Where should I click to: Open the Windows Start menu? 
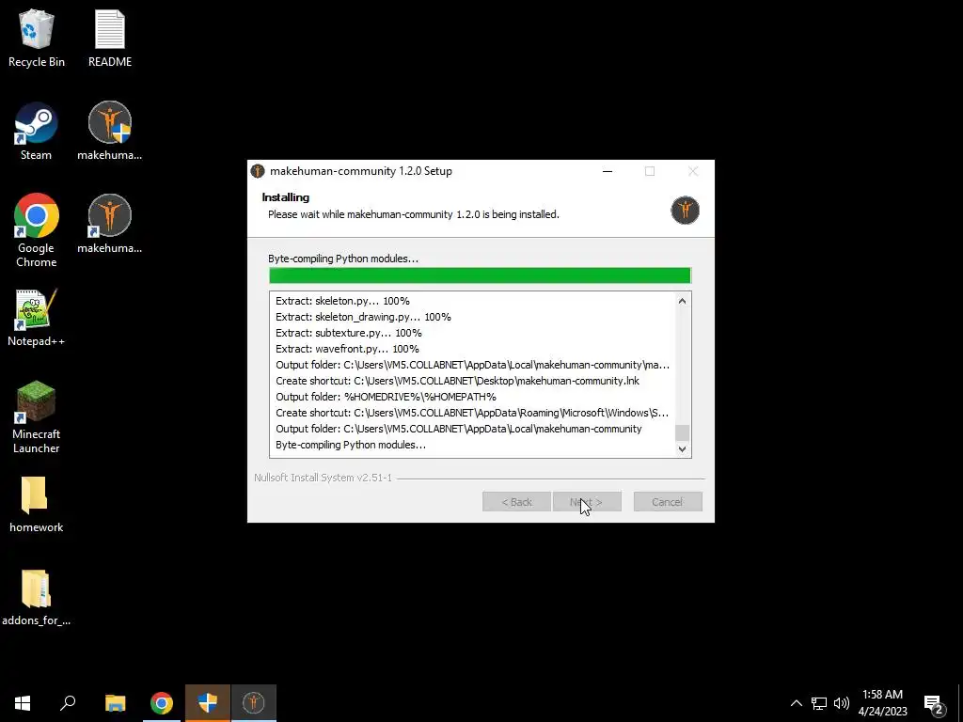(x=23, y=703)
